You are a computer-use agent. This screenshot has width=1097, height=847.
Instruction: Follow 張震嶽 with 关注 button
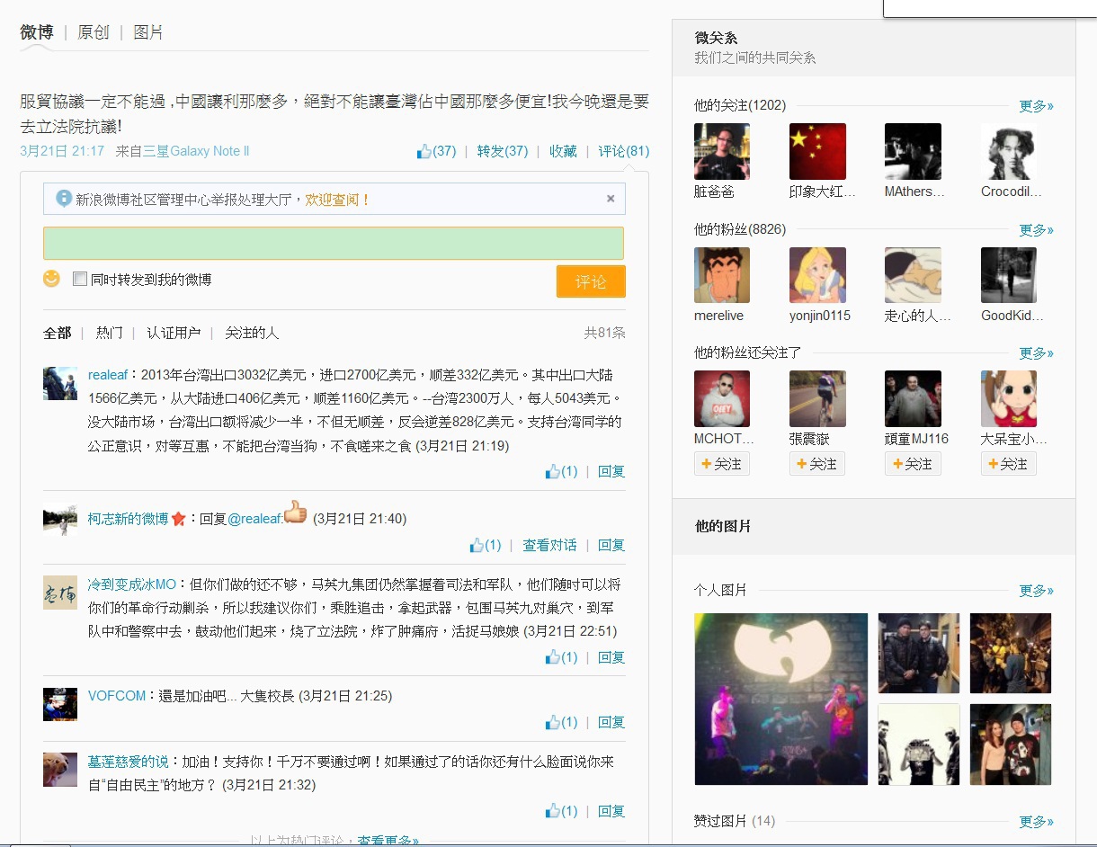click(817, 464)
